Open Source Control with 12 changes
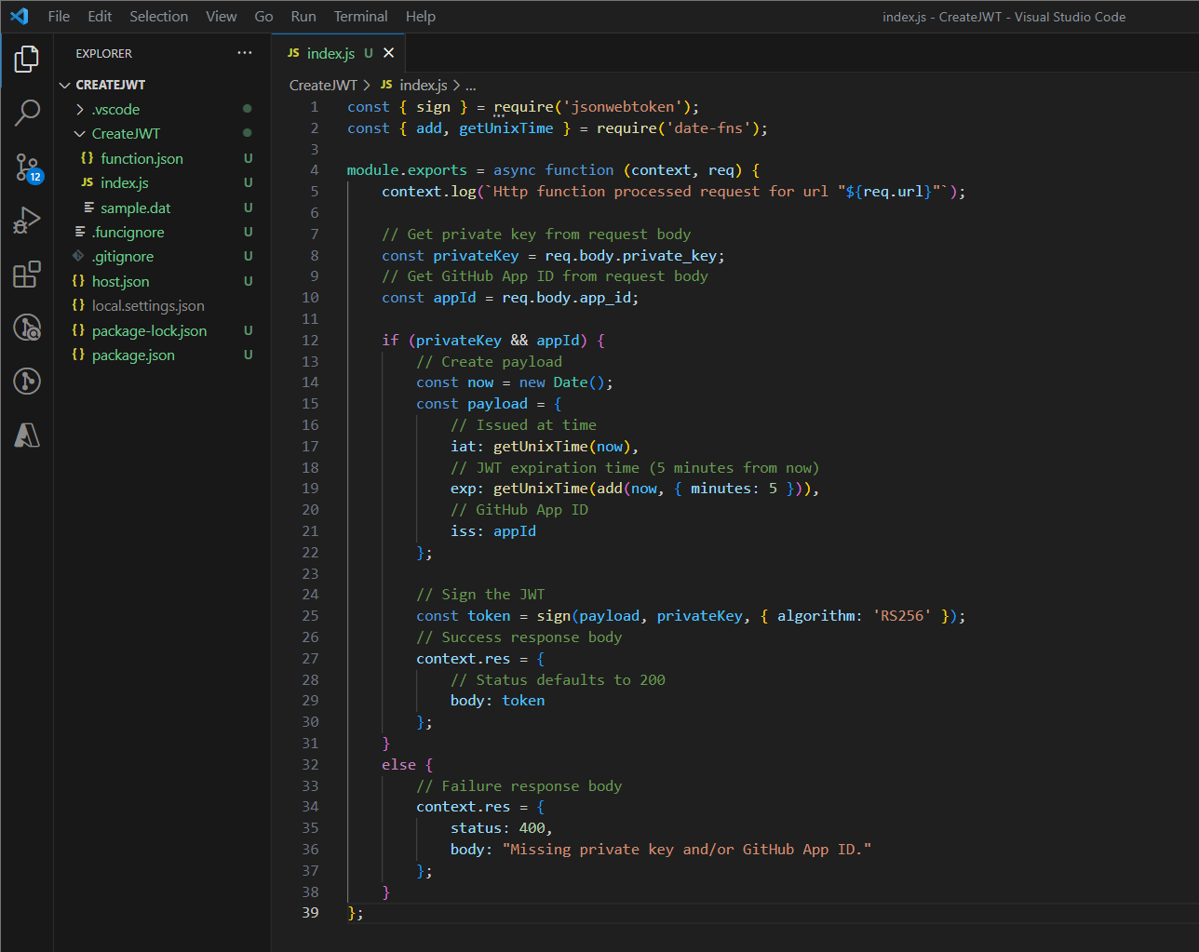 pos(27,168)
